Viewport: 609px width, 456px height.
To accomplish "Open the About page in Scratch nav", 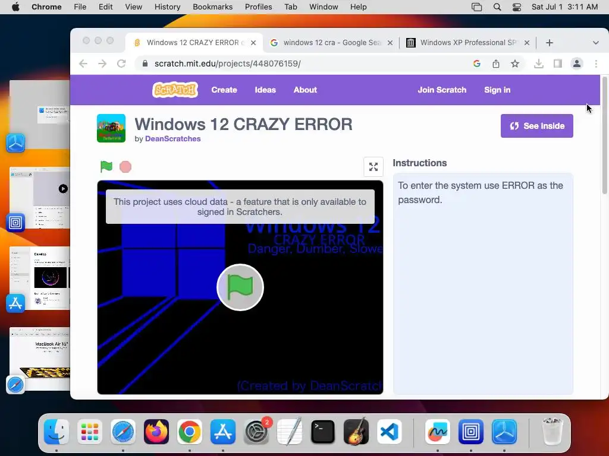I will click(305, 90).
